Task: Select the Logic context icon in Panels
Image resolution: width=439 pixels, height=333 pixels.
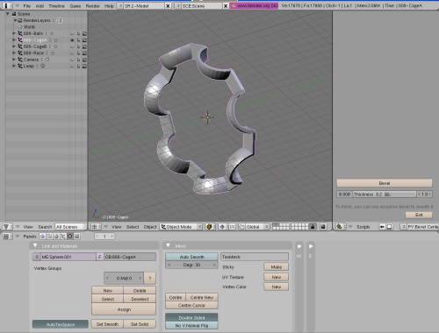Action: click(42, 237)
